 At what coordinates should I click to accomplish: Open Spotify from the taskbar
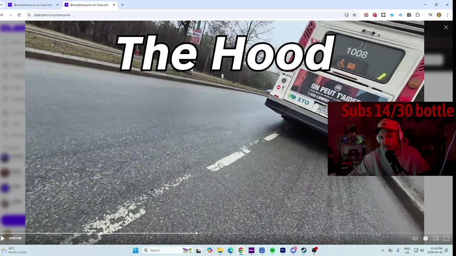click(x=273, y=250)
